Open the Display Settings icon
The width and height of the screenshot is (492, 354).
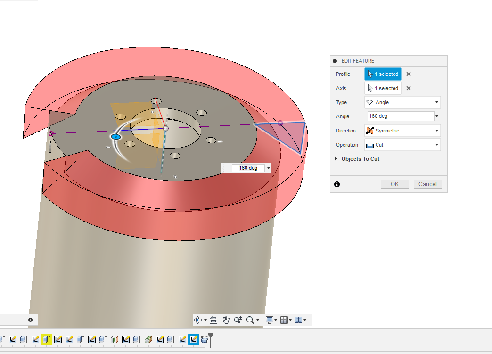pyautogui.click(x=270, y=320)
